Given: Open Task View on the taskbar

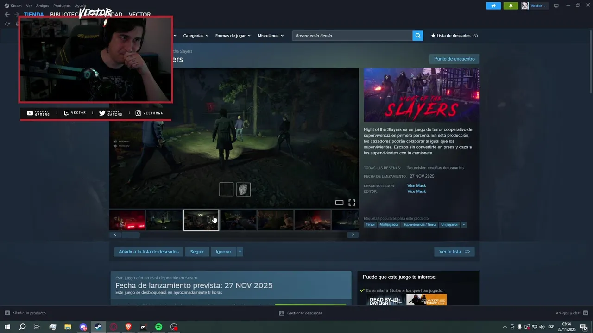Looking at the screenshot, I should tap(37, 327).
